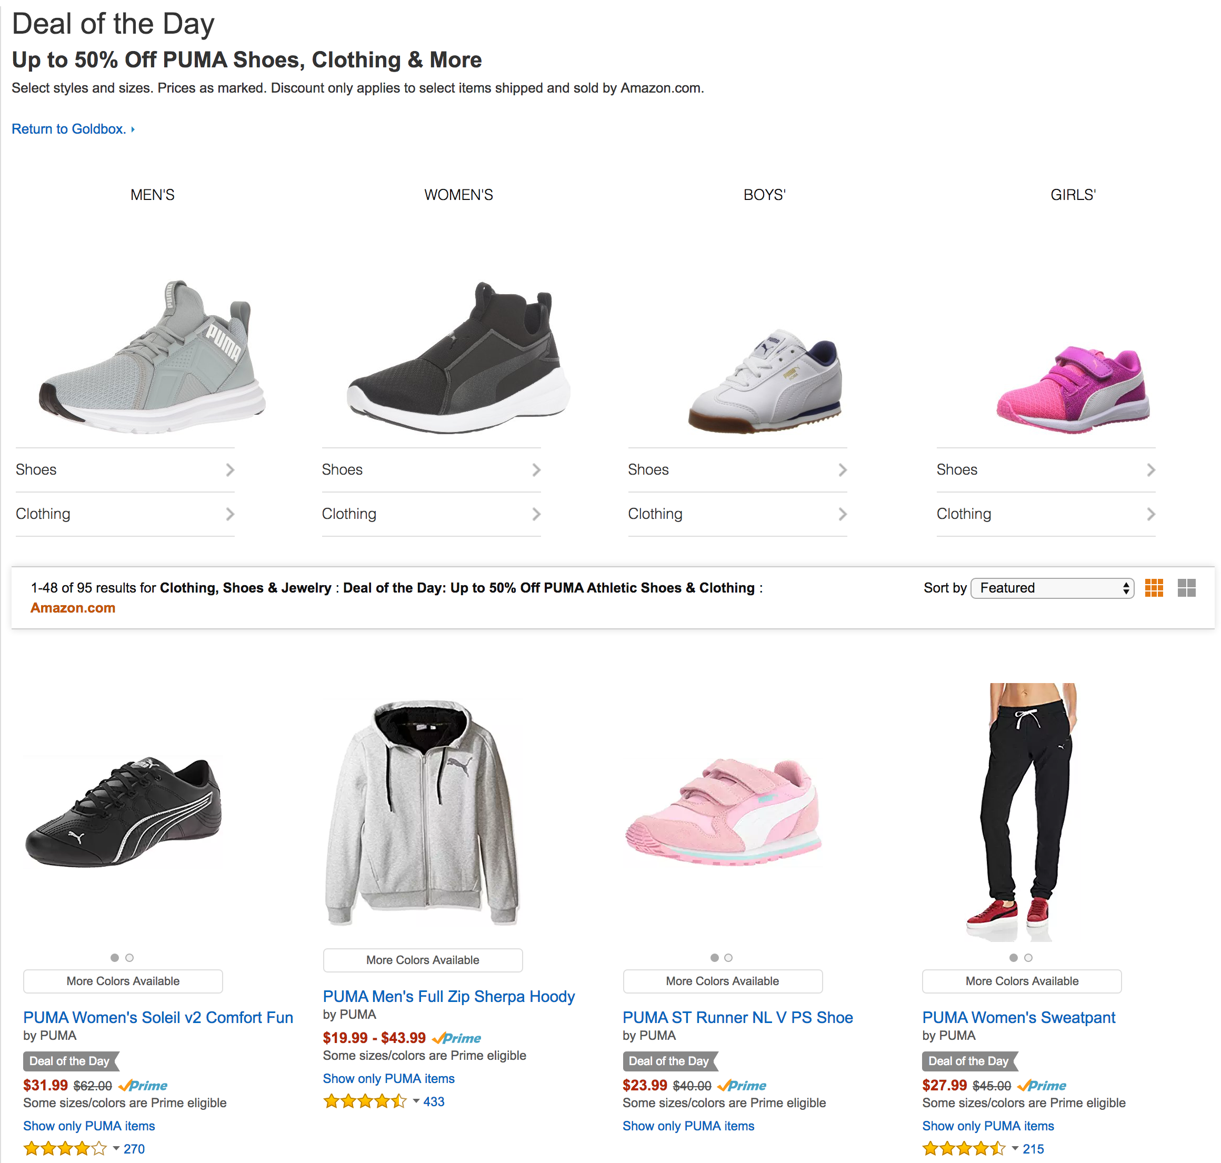The image size is (1221, 1163).
Task: Select the orange grid view icon
Action: coord(1155,588)
